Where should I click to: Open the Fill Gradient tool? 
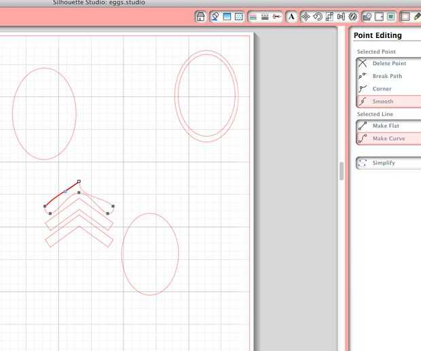coord(227,17)
